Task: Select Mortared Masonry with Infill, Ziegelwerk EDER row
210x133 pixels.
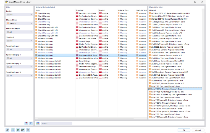Action: (91, 75)
